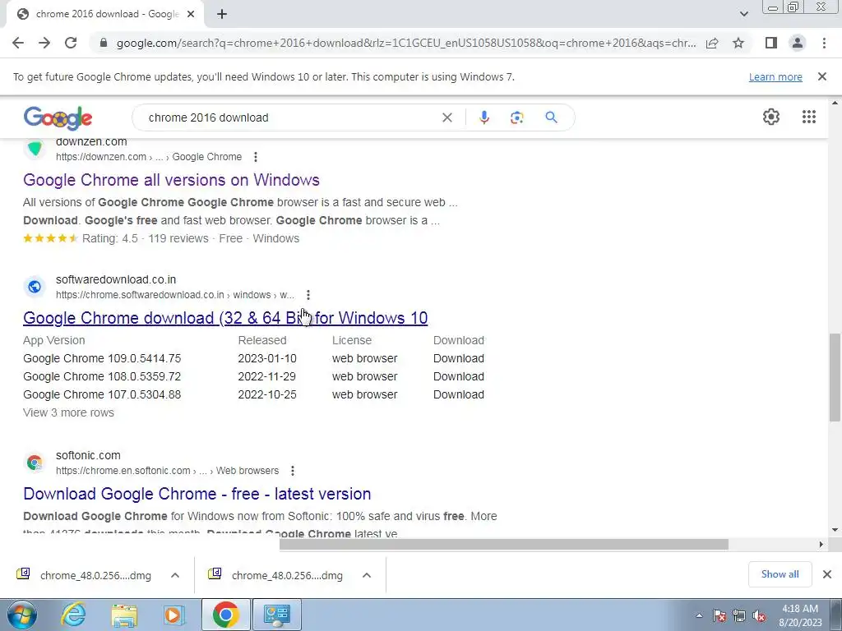Open the browser side panel
Viewport: 842px width, 631px height.
pos(771,43)
